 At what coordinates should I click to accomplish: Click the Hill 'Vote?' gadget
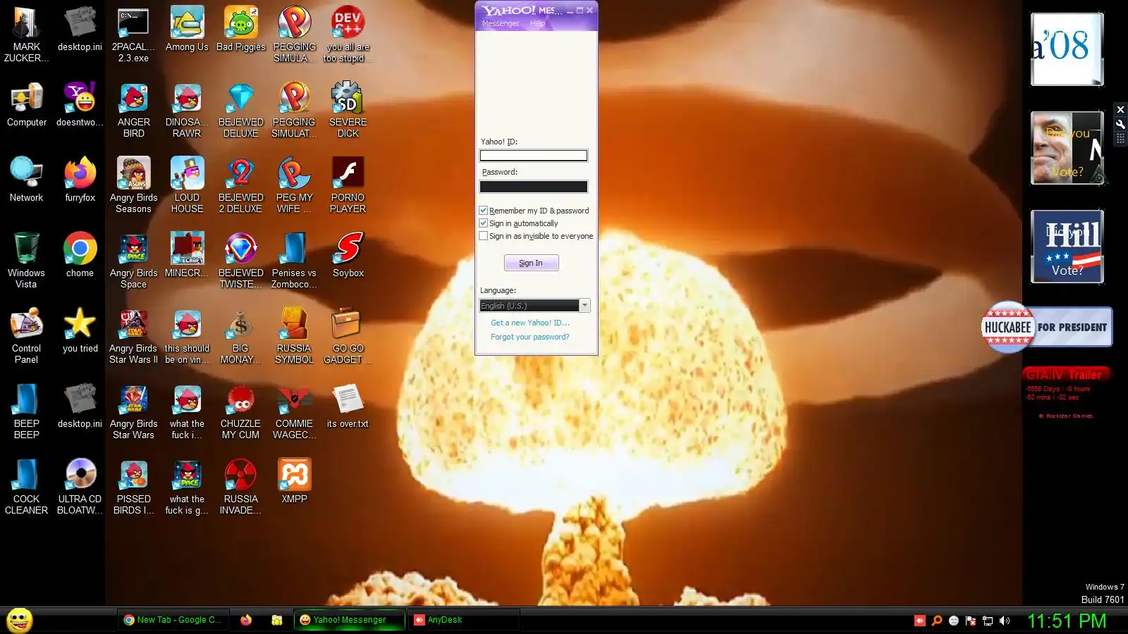(1067, 247)
